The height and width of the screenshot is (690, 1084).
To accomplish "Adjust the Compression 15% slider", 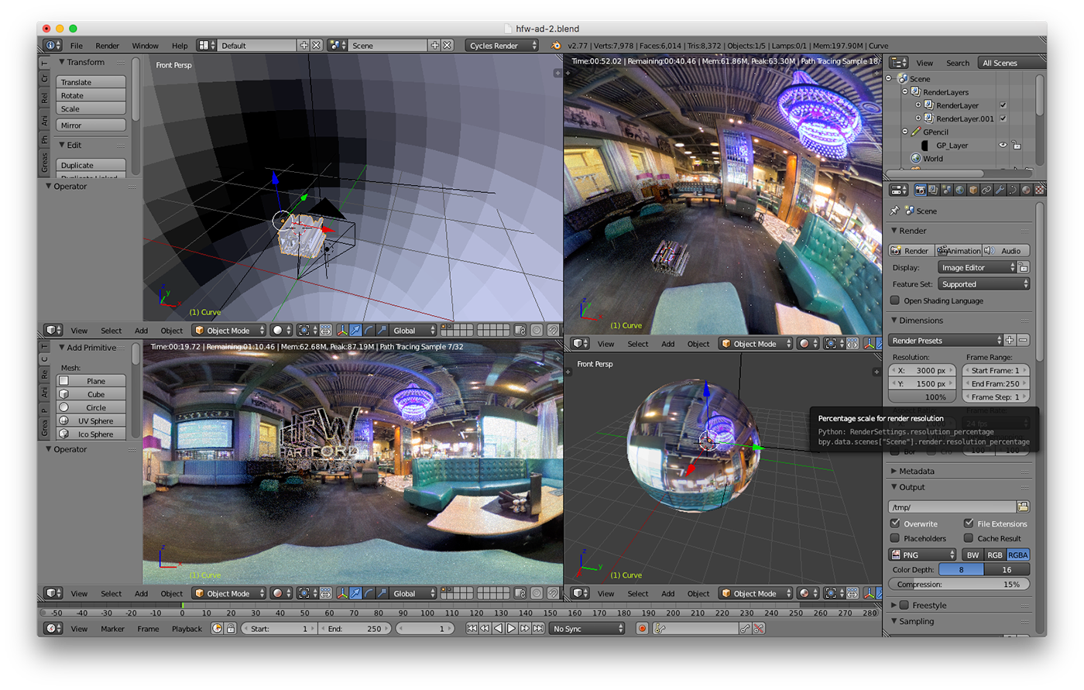I will [959, 585].
